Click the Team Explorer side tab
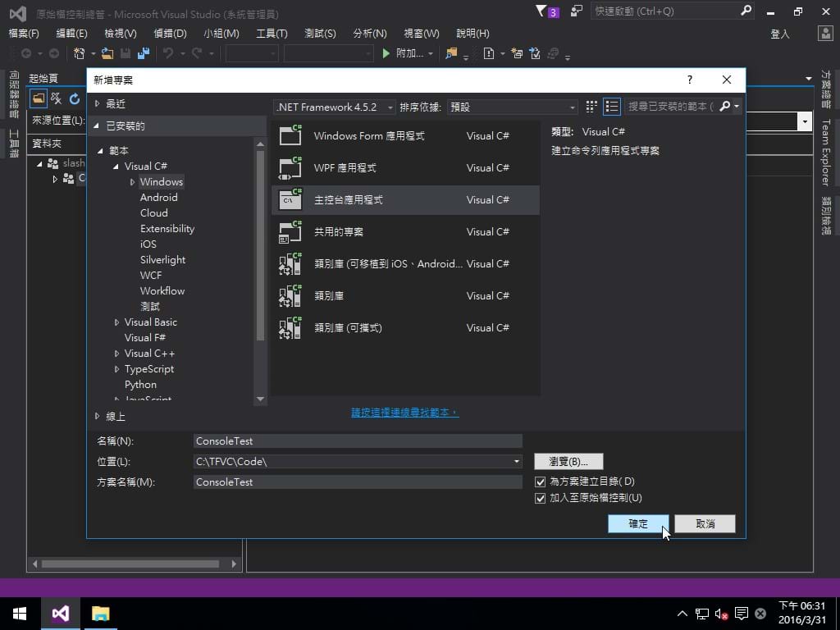 pos(825,152)
